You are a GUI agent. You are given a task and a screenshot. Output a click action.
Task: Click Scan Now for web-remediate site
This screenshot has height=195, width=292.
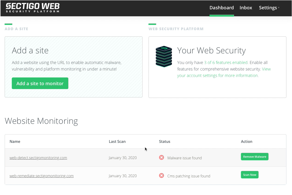point(249,175)
